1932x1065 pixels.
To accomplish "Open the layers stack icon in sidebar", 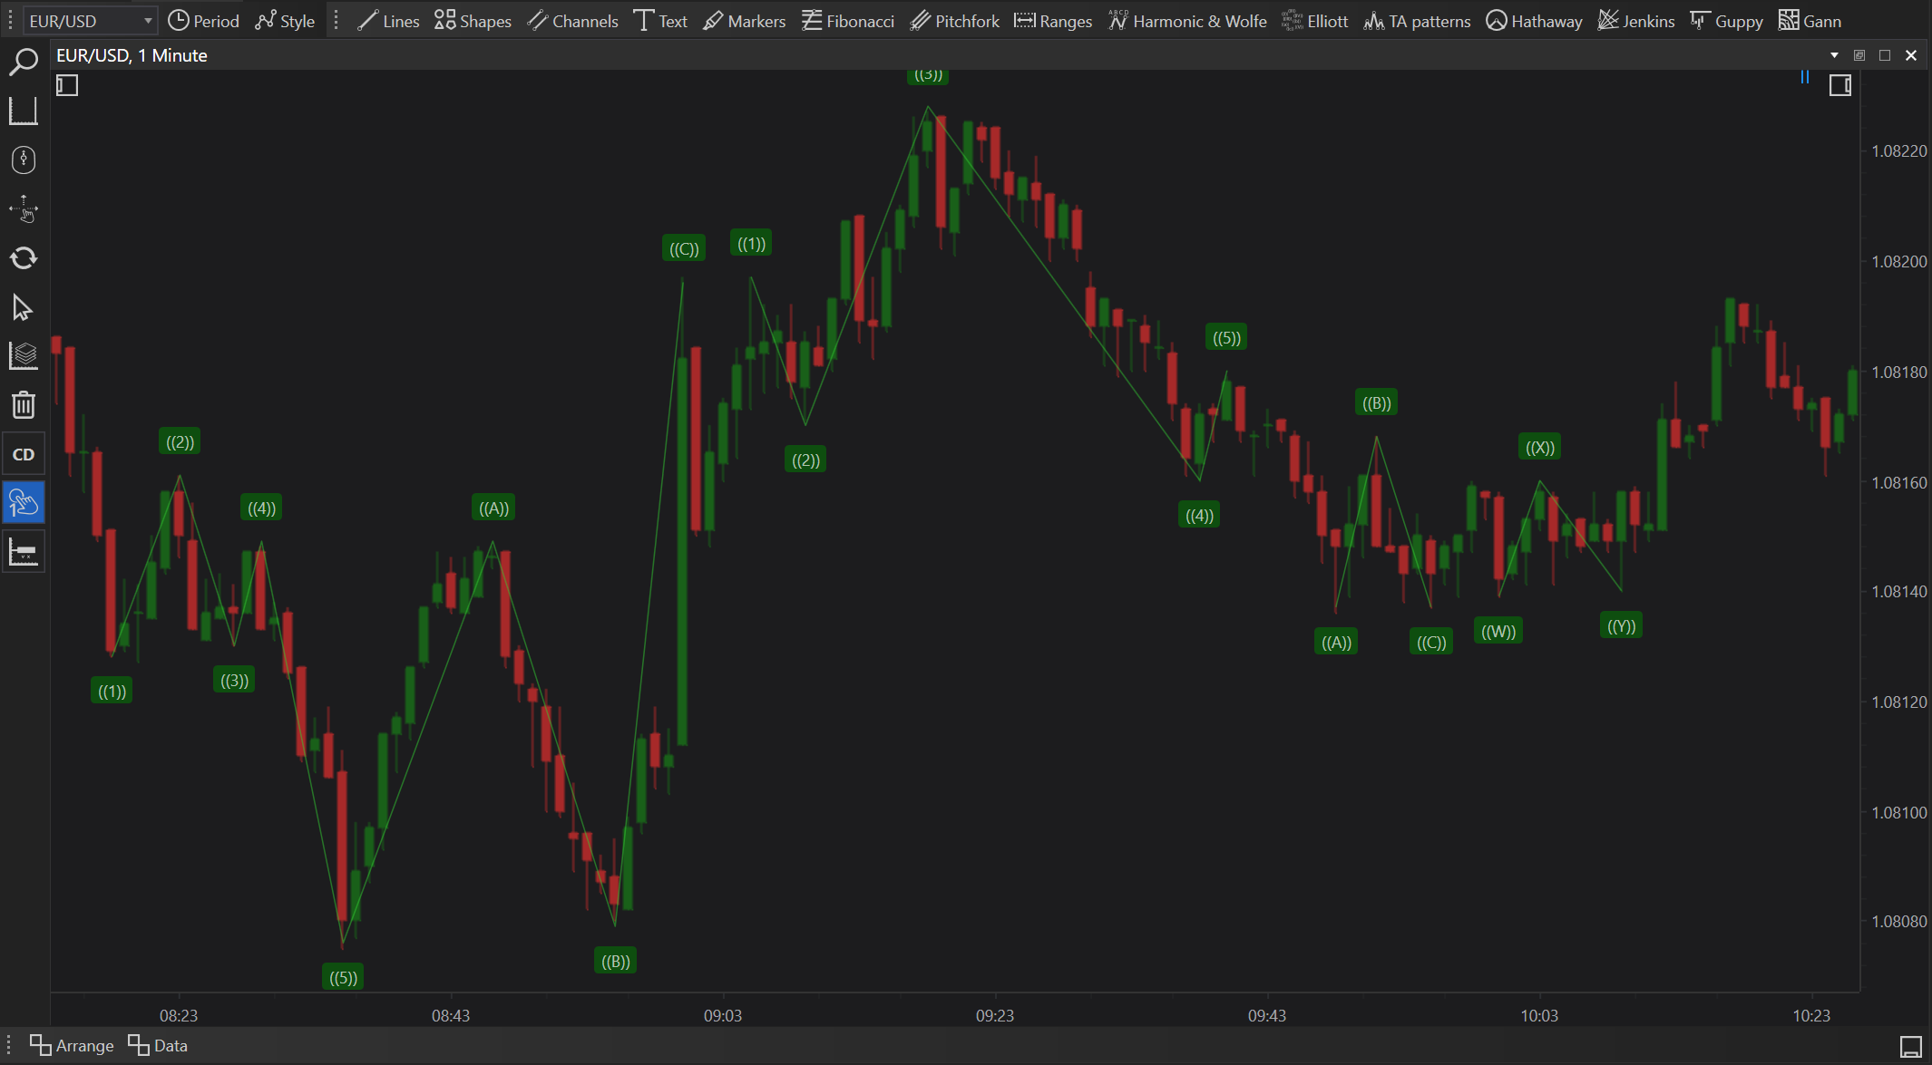I will click(x=23, y=355).
